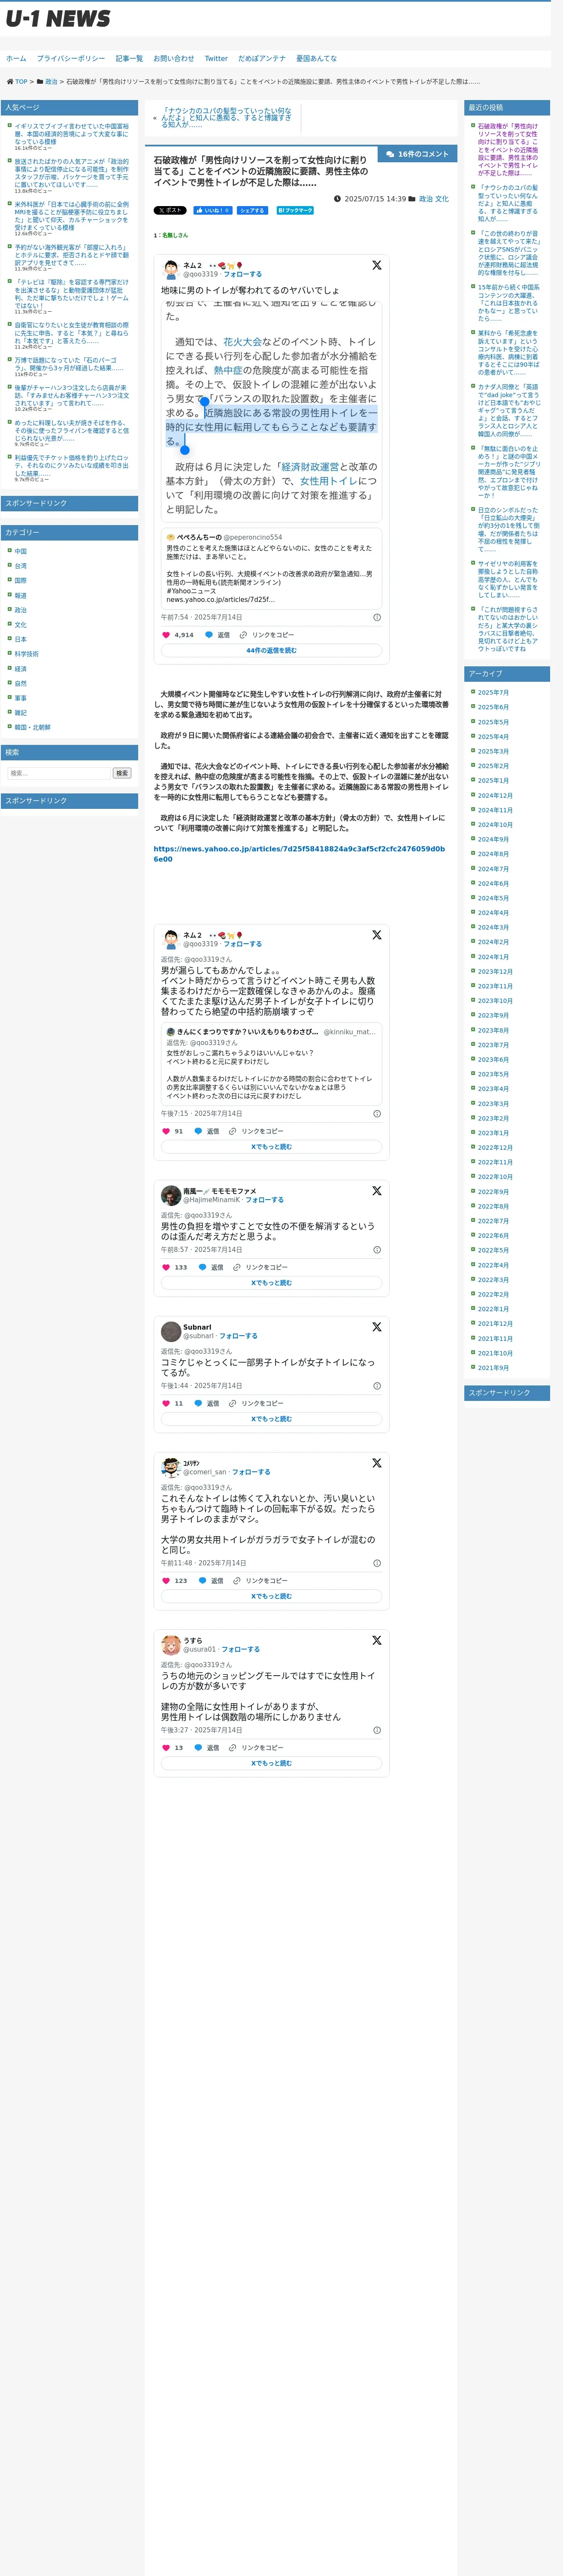Click the 16件のコメント button

pos(418,154)
